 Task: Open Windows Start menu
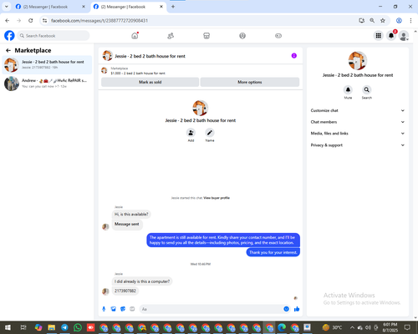(8, 327)
